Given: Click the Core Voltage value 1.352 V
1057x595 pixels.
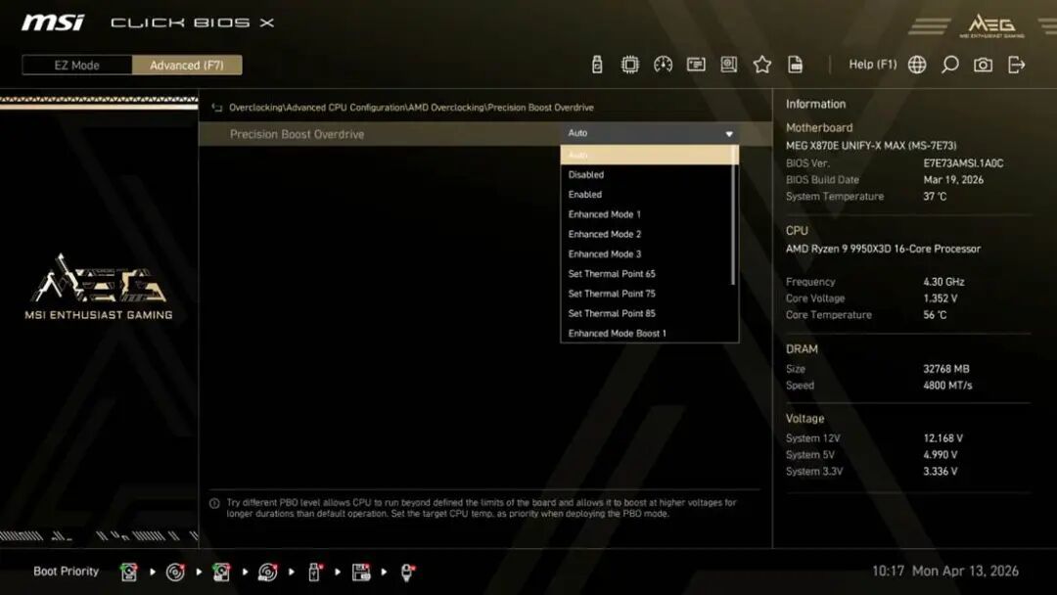Looking at the screenshot, I should 941,297.
